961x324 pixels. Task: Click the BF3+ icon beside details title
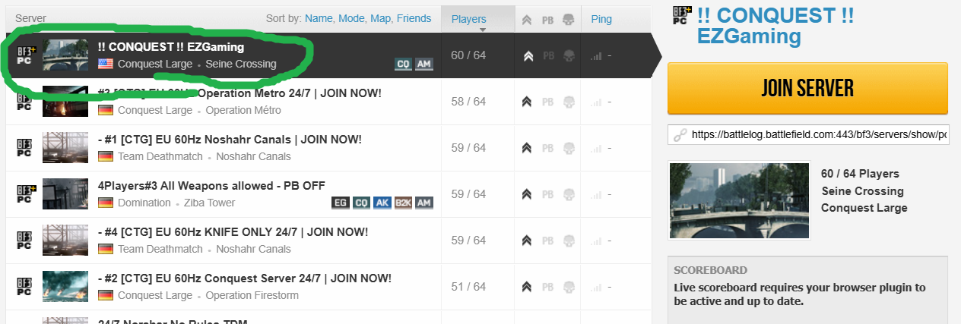click(681, 15)
